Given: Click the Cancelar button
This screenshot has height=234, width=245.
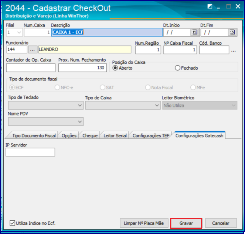Looking at the screenshot, I should point(220,223).
